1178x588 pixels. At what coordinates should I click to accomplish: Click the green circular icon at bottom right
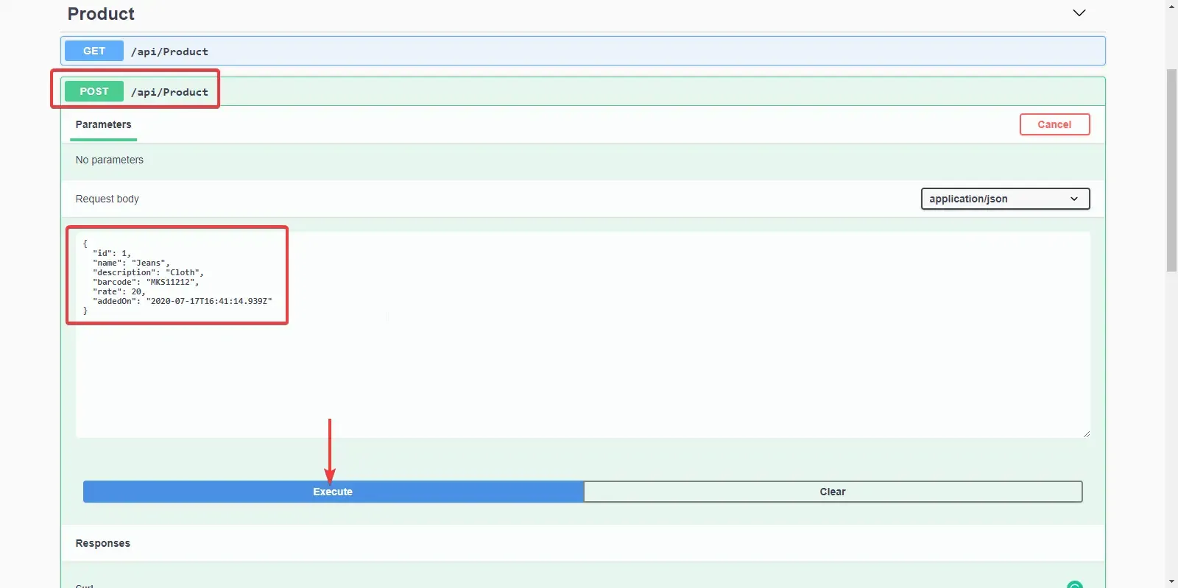1075,585
